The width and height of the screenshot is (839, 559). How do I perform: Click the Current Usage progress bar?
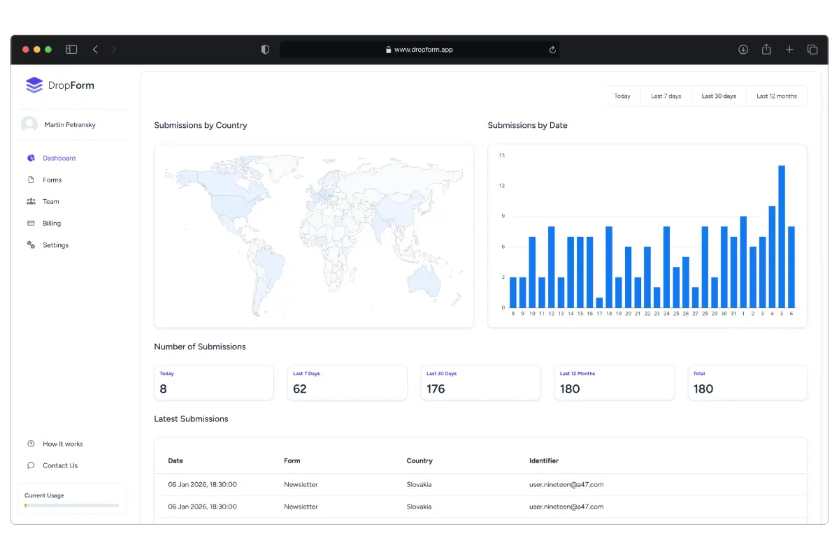click(x=72, y=505)
